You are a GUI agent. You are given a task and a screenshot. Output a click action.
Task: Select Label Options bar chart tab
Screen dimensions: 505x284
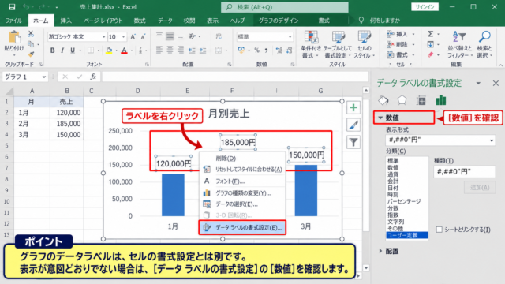coord(441,100)
